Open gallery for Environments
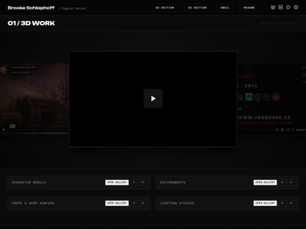Viewport: 306px width, 229px height. [265, 182]
